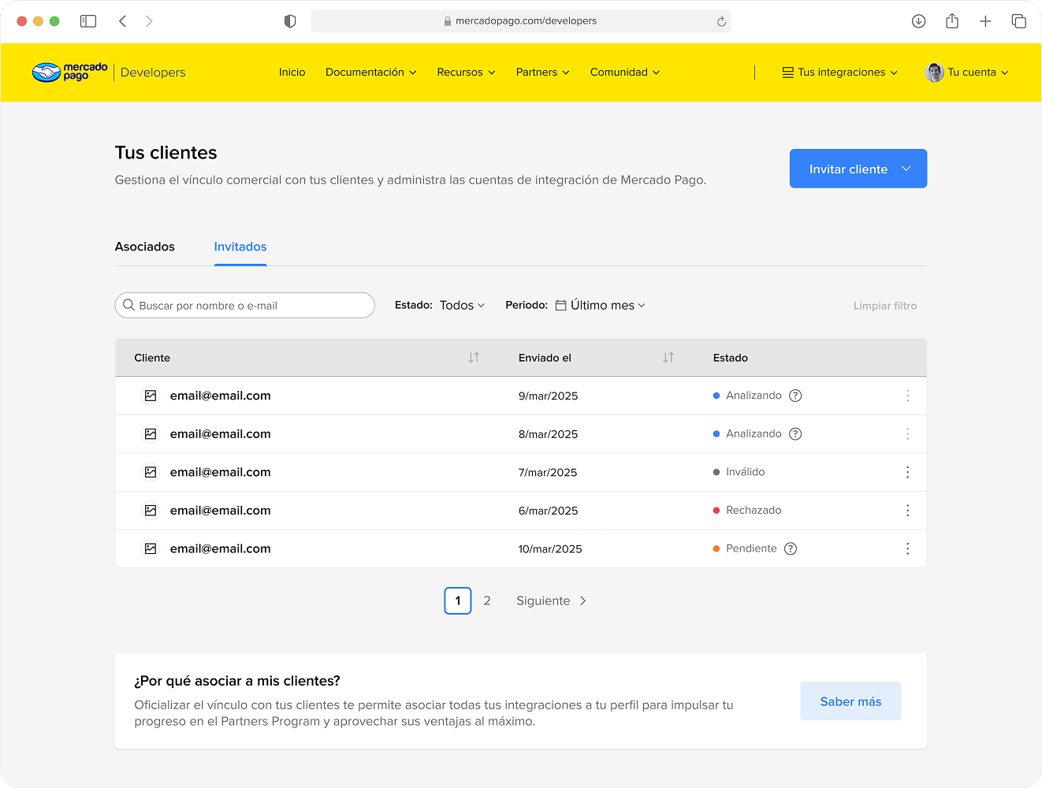Click the privacy shield icon
Image resolution: width=1042 pixels, height=788 pixels.
[x=290, y=21]
